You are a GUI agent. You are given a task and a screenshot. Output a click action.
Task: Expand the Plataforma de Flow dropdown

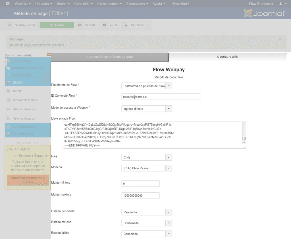(x=147, y=86)
